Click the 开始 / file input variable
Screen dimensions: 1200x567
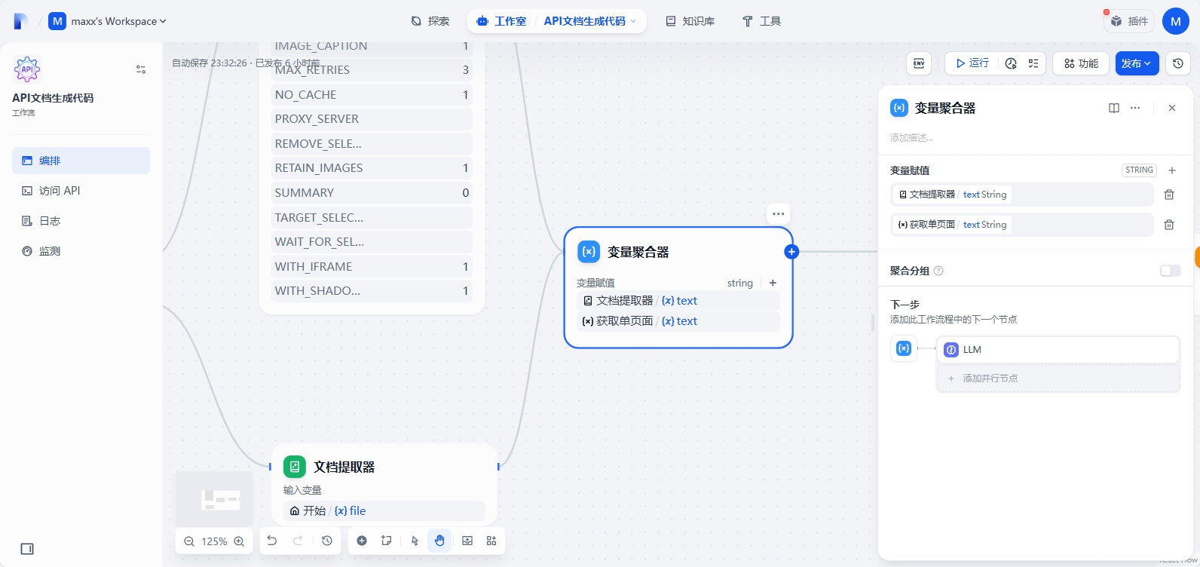(x=384, y=511)
